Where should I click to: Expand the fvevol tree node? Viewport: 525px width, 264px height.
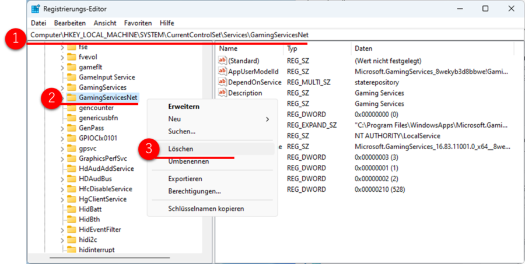click(62, 58)
